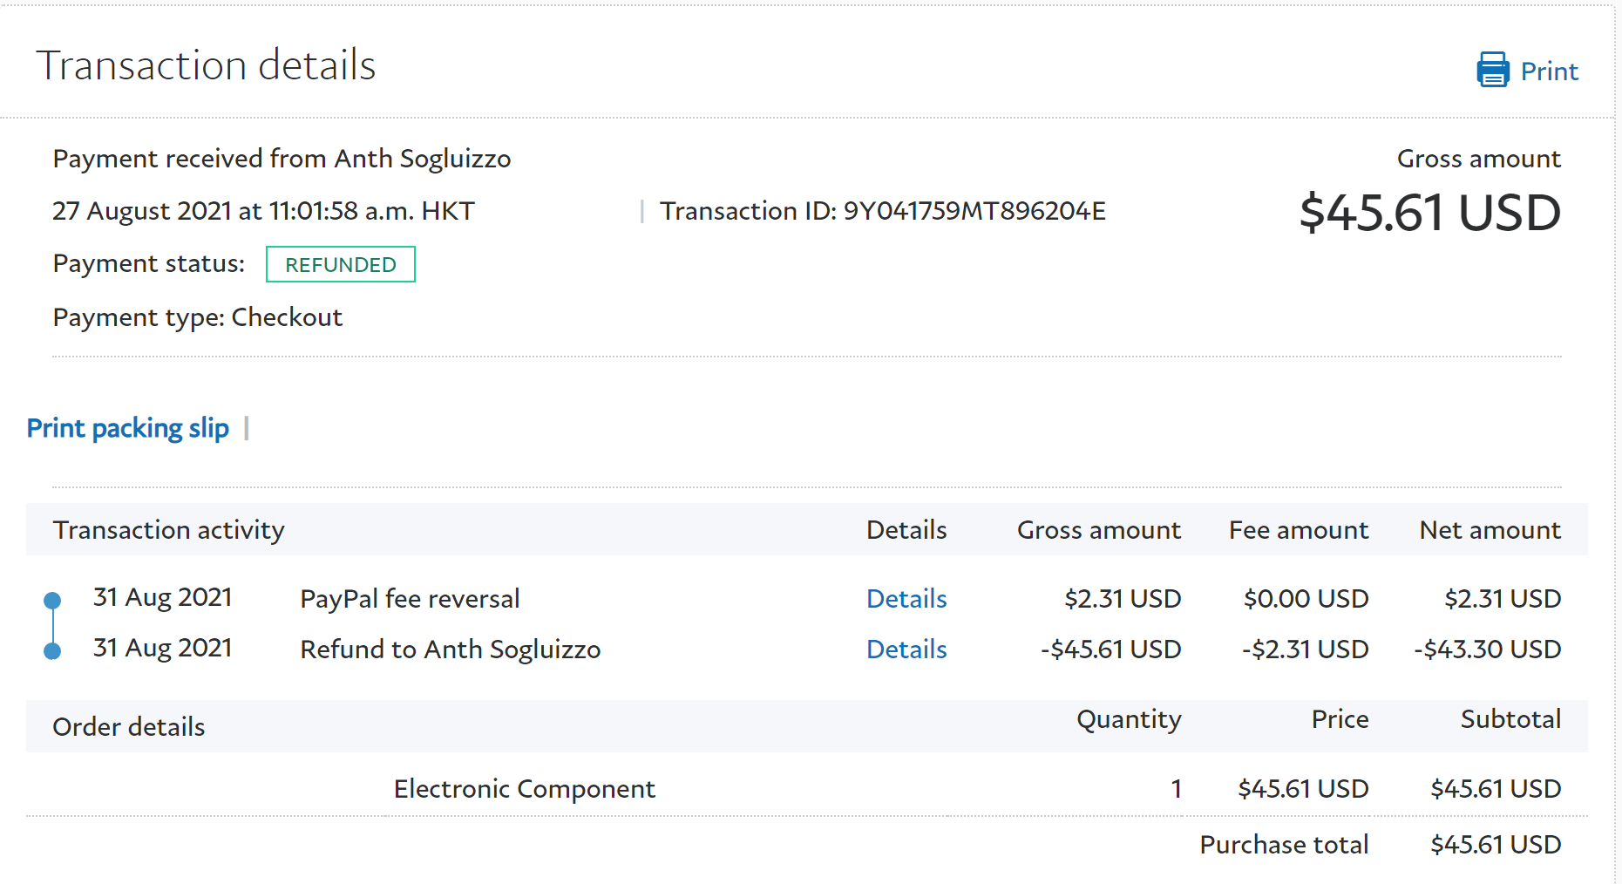Click the Purchase total label
The width and height of the screenshot is (1622, 884).
click(x=1283, y=845)
